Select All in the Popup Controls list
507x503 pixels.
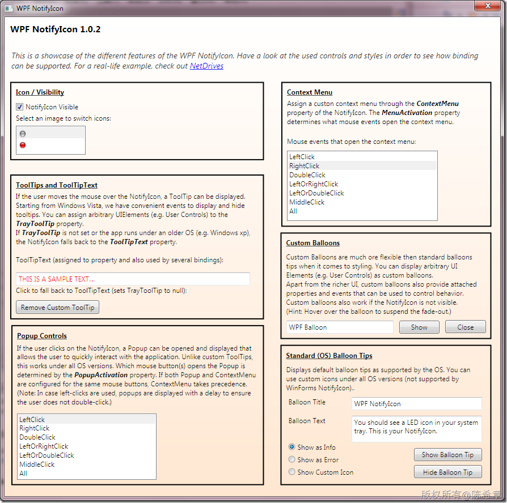click(87, 474)
